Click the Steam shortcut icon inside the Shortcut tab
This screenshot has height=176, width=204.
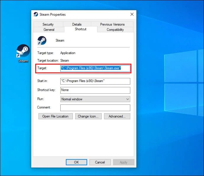click(42, 40)
